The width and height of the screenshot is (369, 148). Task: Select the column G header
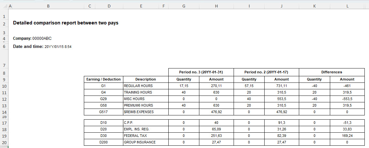(184, 6)
